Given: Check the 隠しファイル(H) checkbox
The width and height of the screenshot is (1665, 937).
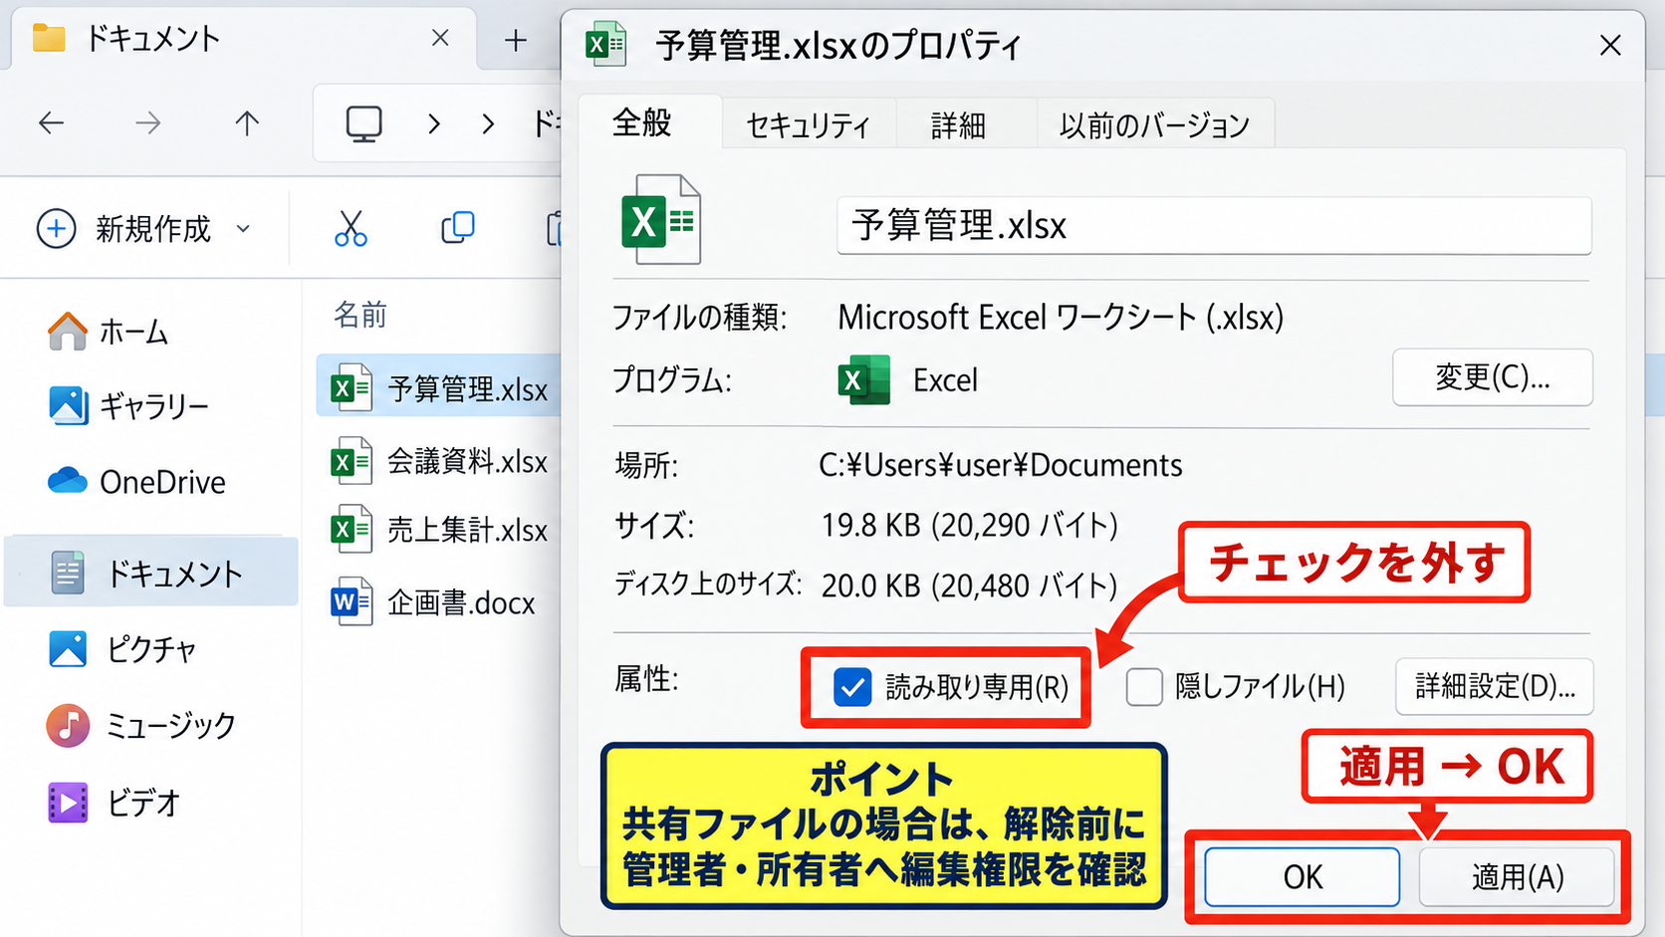Looking at the screenshot, I should pyautogui.click(x=1144, y=687).
